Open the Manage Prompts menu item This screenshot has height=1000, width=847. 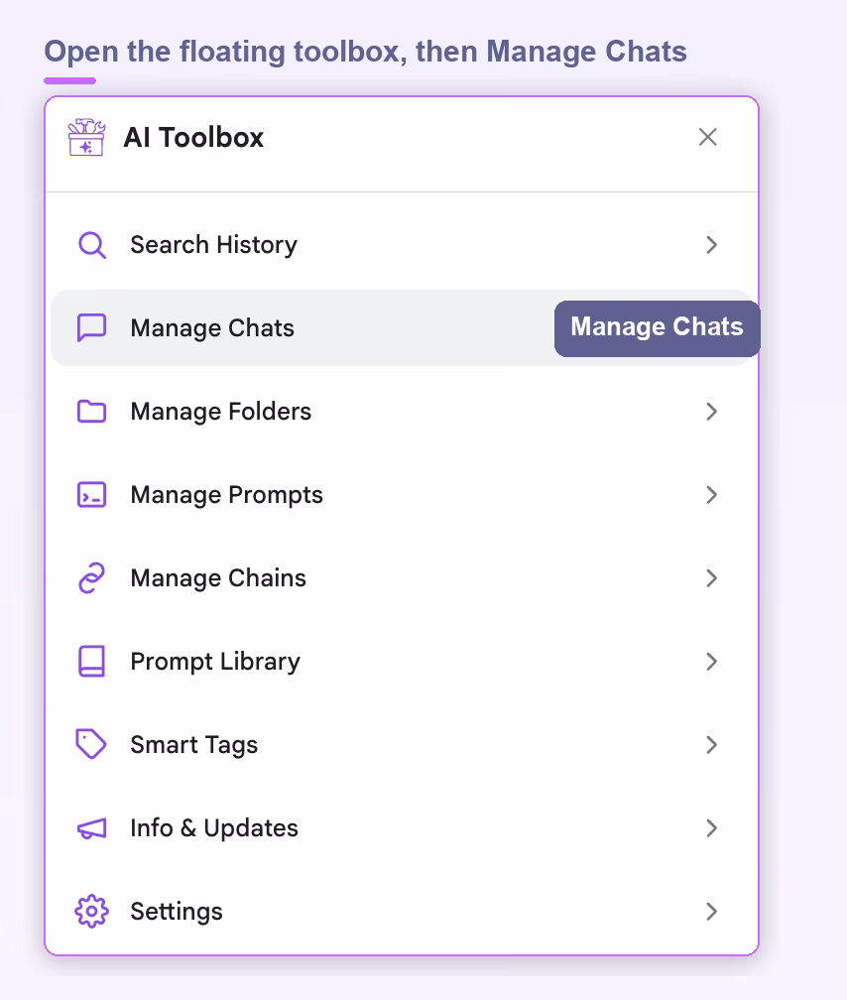401,495
